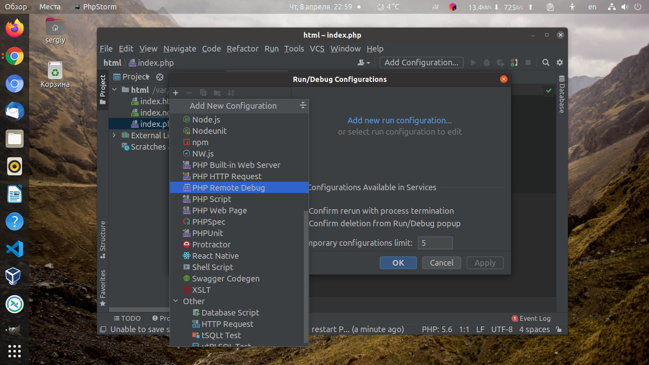
Task: Open the Edit menu
Action: pyautogui.click(x=126, y=49)
